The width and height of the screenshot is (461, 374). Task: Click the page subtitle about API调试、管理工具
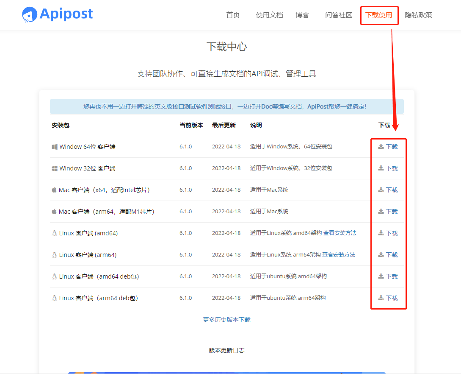click(226, 74)
